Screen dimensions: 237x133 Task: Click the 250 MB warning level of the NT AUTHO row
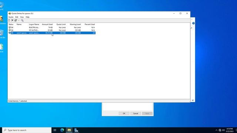click(x=78, y=30)
